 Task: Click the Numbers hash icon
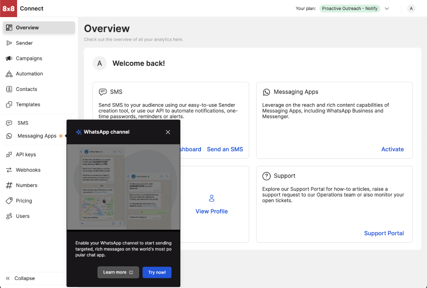9,185
